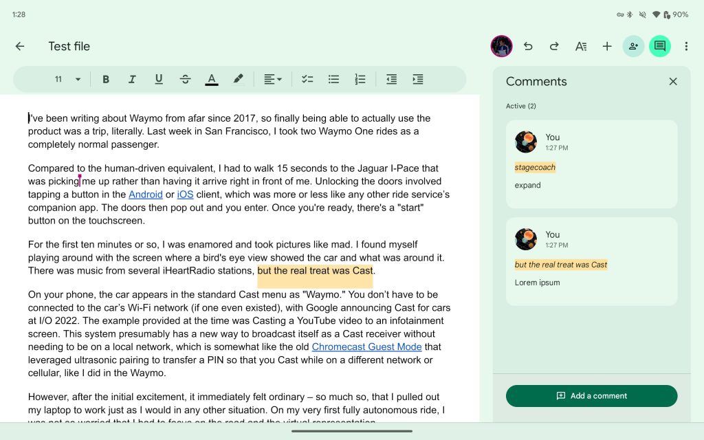Close the Comments panel
This screenshot has height=440, width=704.
pyautogui.click(x=673, y=81)
